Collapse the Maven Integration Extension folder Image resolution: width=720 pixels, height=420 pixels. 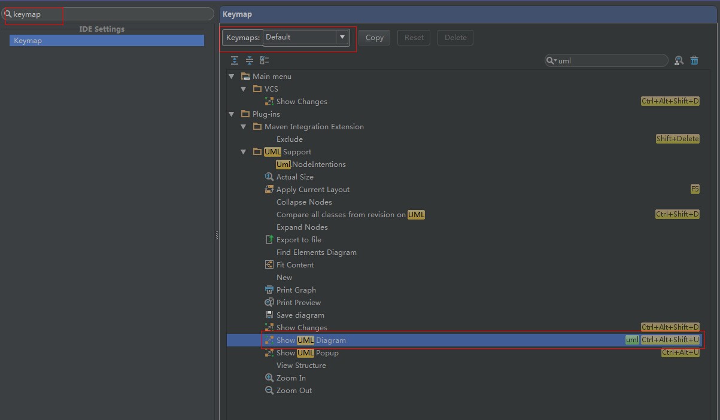(244, 127)
